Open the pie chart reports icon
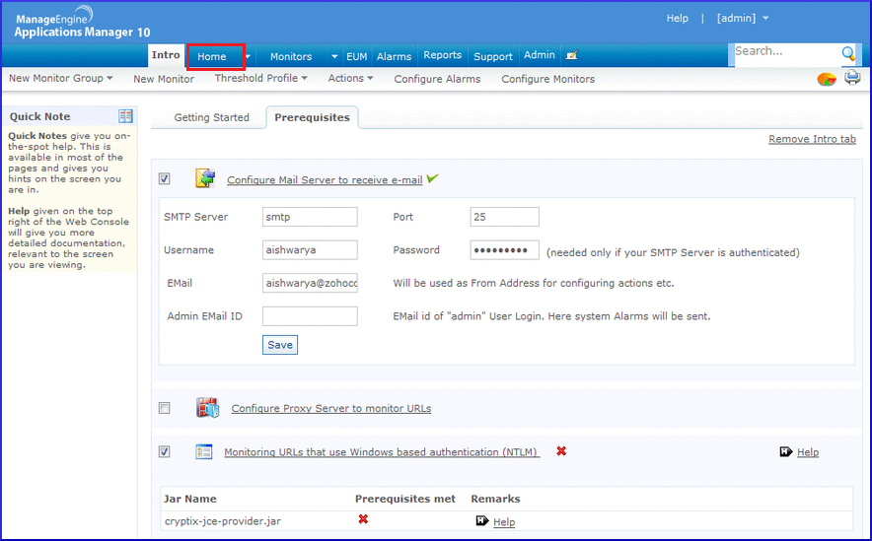Image resolution: width=872 pixels, height=541 pixels. (827, 79)
